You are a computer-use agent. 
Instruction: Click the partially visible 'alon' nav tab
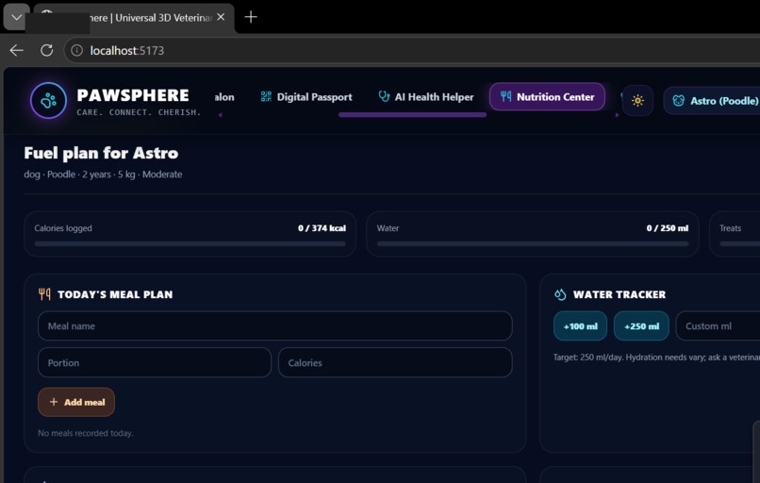224,97
